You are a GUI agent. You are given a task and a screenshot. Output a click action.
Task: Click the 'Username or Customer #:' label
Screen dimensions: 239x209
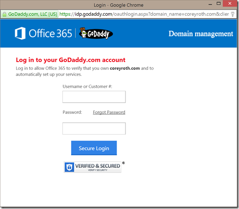pyautogui.click(x=87, y=86)
